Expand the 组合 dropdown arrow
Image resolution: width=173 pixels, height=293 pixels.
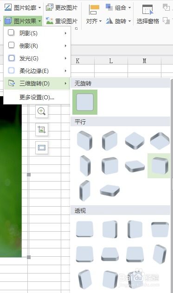[129, 8]
